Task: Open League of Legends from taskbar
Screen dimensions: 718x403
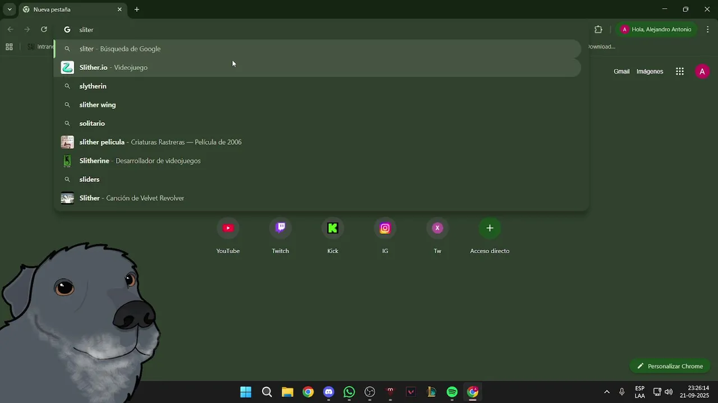Action: [x=431, y=392]
